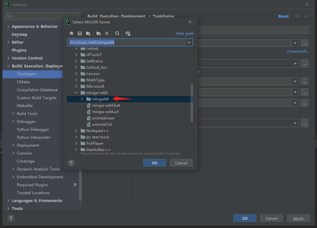
Task: Click the JetBrains folder icon
Action: click(83, 61)
